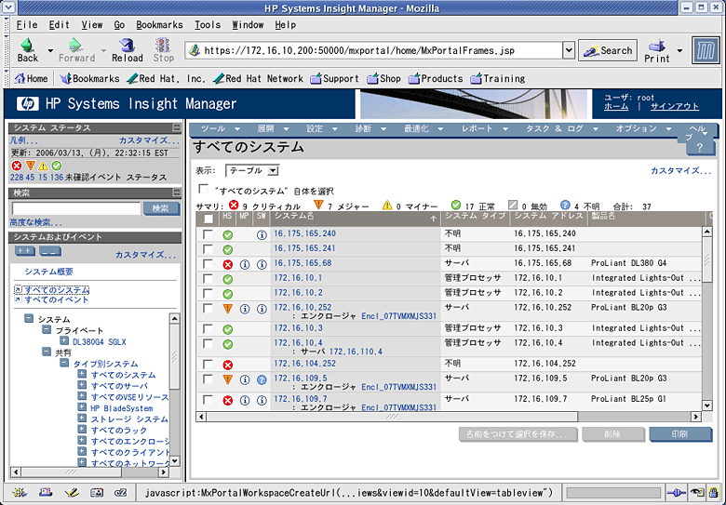
Task: Click the サインアウト link
Action: click(x=675, y=106)
